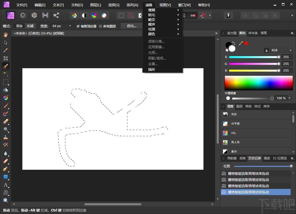Select the Blur Brush droplet tool

coord(6,153)
